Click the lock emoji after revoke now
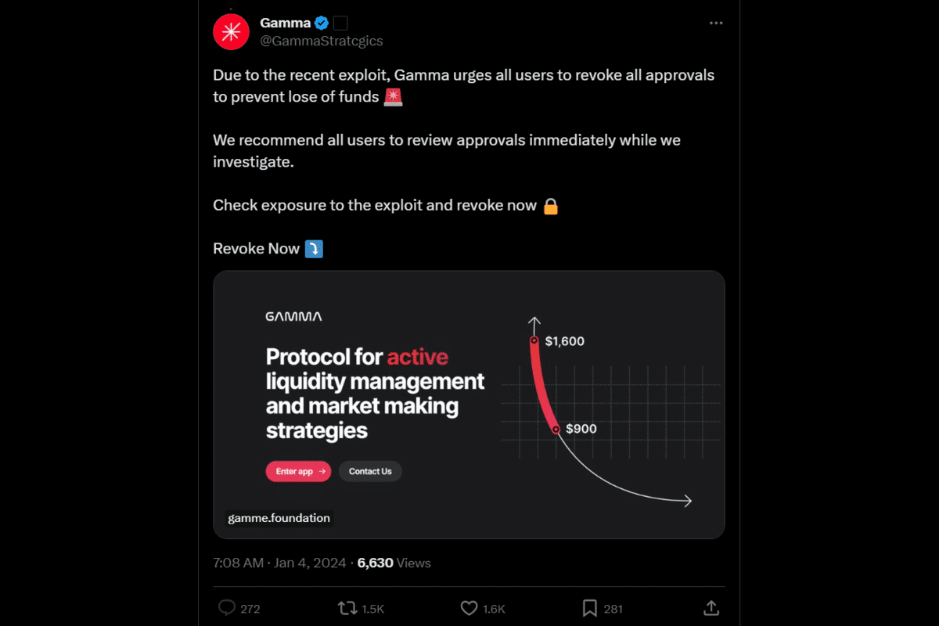The image size is (939, 626). (551, 206)
